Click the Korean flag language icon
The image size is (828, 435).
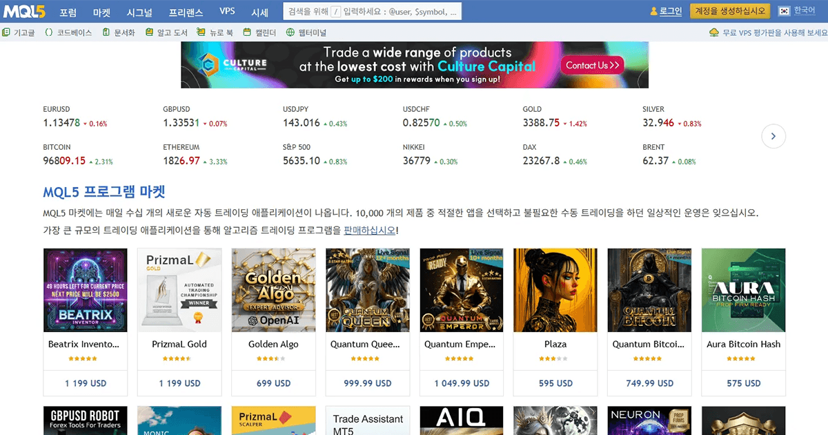(x=784, y=11)
